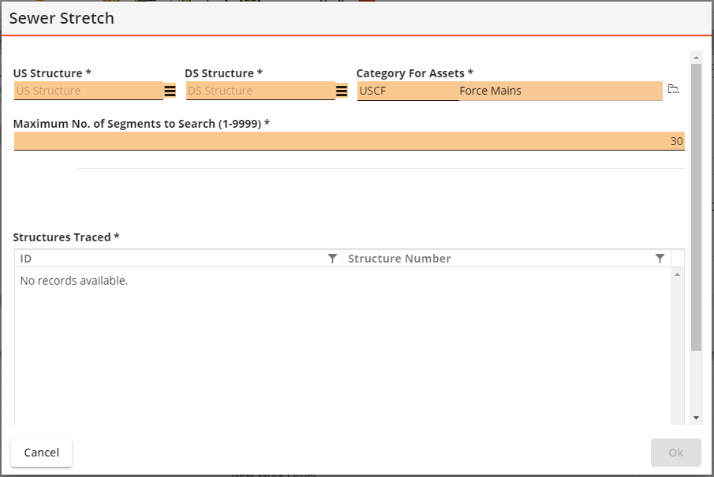Filter the Structure Number column
Image resolution: width=714 pixels, height=477 pixels.
point(660,259)
